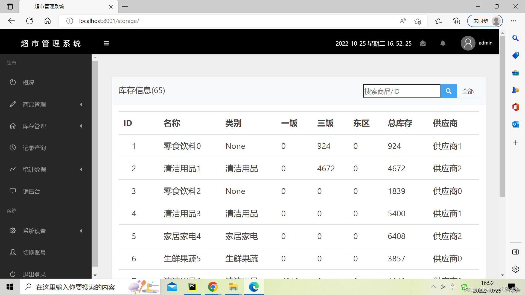Click the sidebar vertical scrollbar
525x295 pixels.
tap(95, 164)
